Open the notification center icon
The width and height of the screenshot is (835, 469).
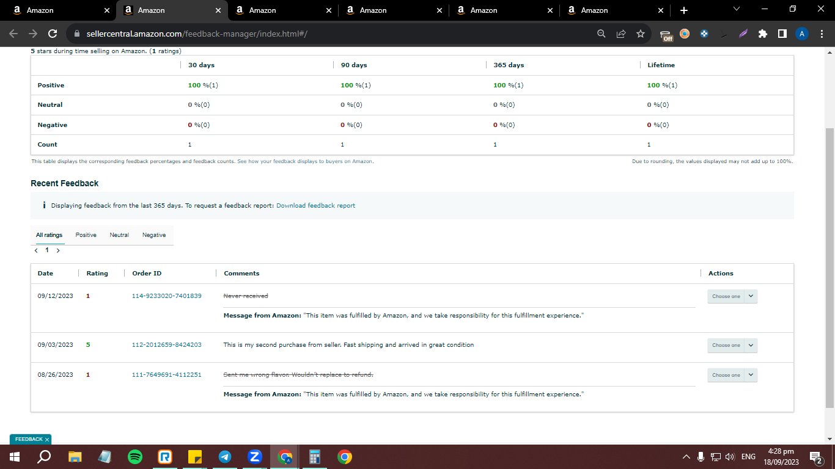pos(815,456)
